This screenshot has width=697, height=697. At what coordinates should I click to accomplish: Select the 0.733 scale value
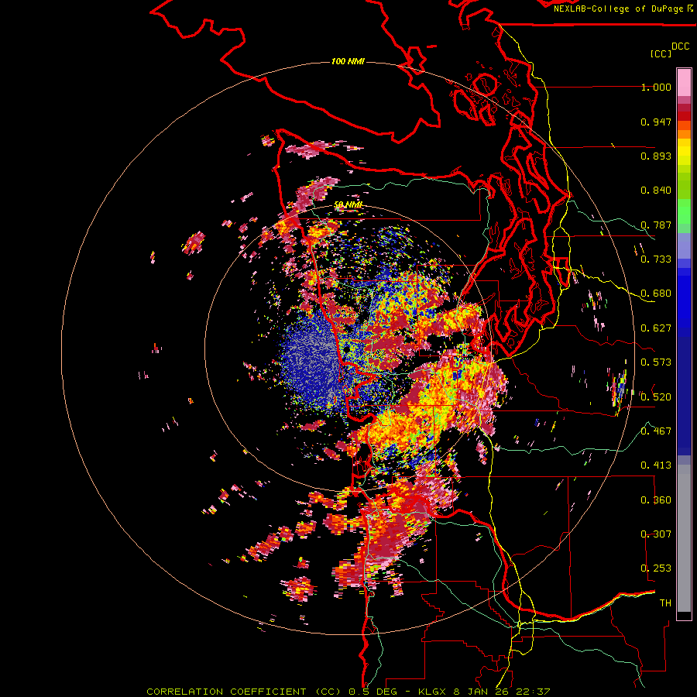pos(656,259)
